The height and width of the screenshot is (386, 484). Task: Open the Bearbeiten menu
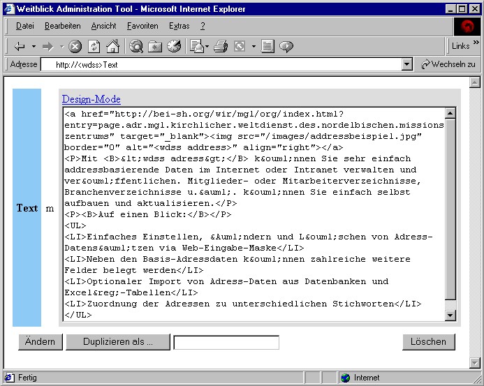tap(63, 26)
